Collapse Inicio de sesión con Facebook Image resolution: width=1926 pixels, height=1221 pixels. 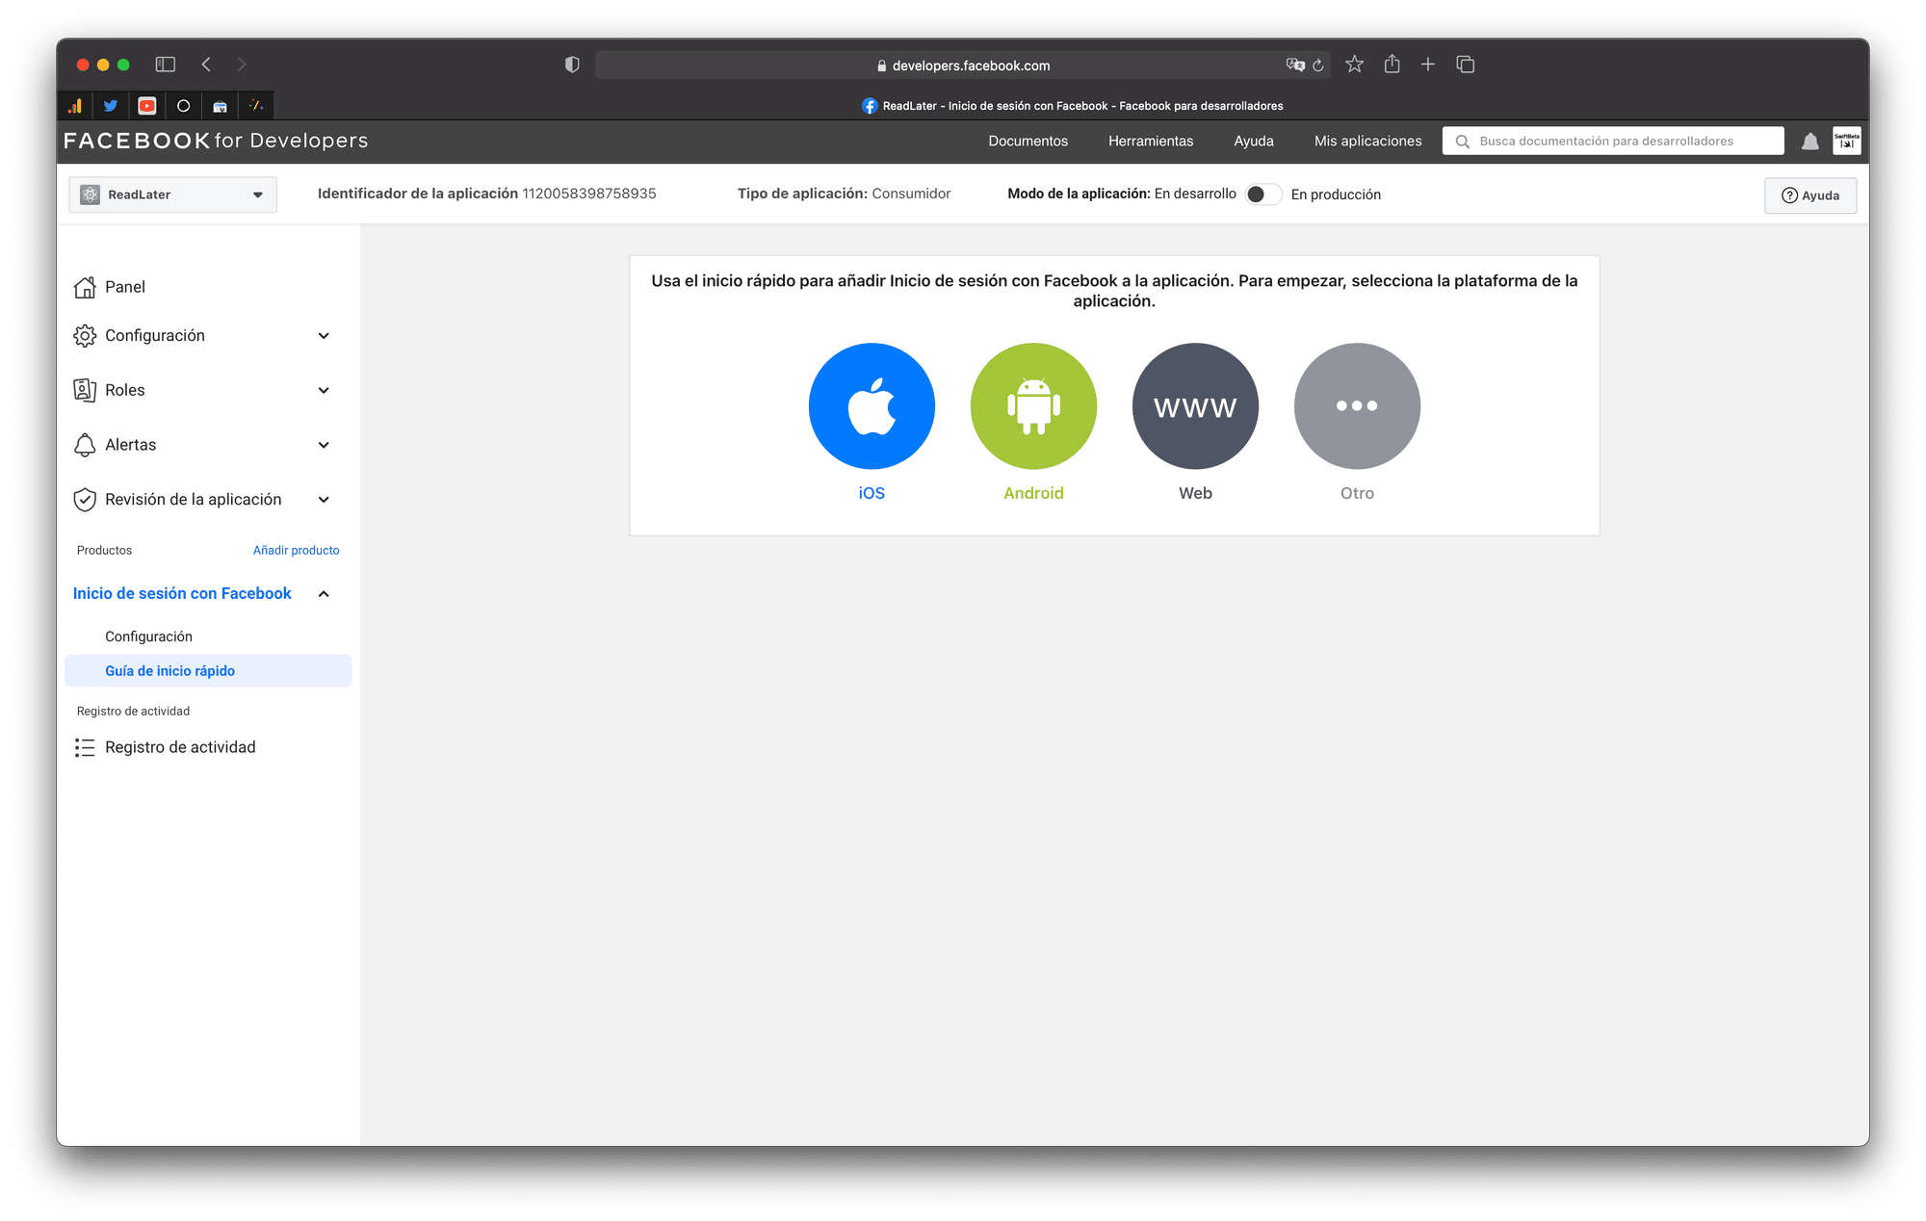324,594
